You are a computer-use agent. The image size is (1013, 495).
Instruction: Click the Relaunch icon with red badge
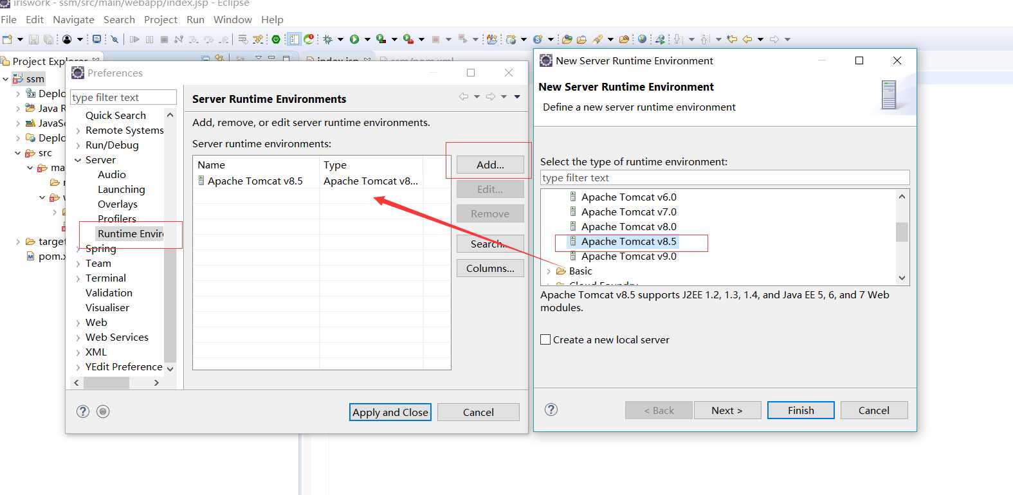point(309,39)
